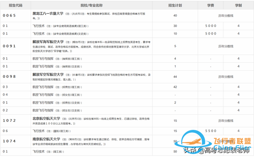Viewport: 254px width, 158px height.
Task: Click 飞行技术 厦航 理工类 major
Action: click(x=52, y=131)
